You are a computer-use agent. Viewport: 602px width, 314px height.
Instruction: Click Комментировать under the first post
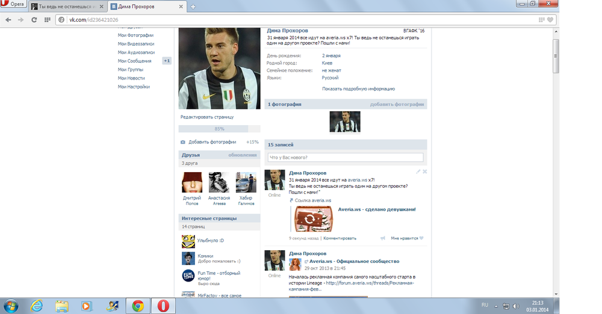[340, 238]
